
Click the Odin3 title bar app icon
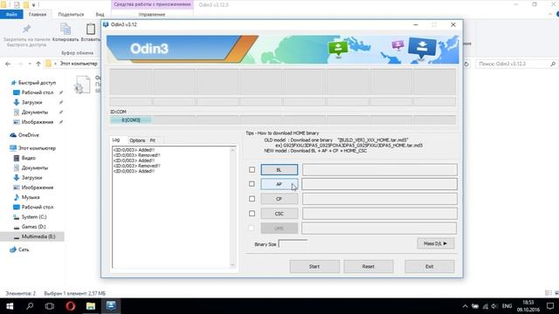point(106,24)
